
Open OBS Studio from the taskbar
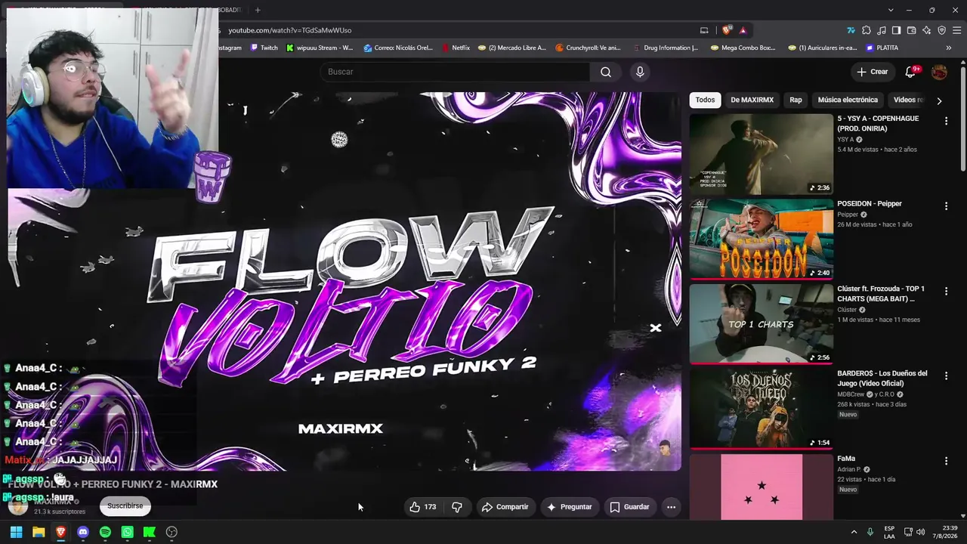pos(171,532)
